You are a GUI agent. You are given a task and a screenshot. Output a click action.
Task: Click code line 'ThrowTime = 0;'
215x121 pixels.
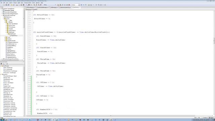pyautogui.click(x=43, y=75)
